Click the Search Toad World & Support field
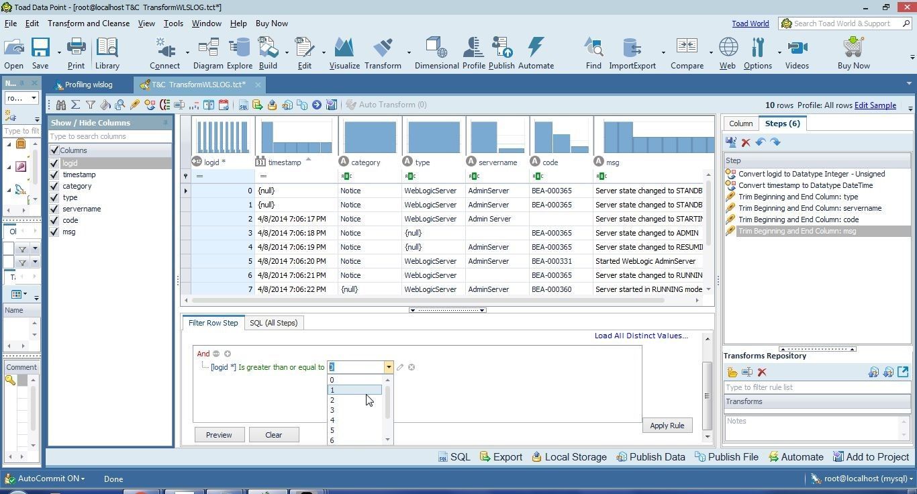Image resolution: width=917 pixels, height=494 pixels. [x=844, y=23]
